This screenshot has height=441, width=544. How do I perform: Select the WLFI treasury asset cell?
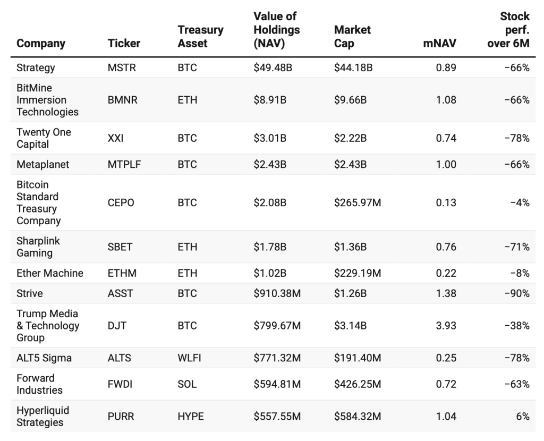[190, 358]
